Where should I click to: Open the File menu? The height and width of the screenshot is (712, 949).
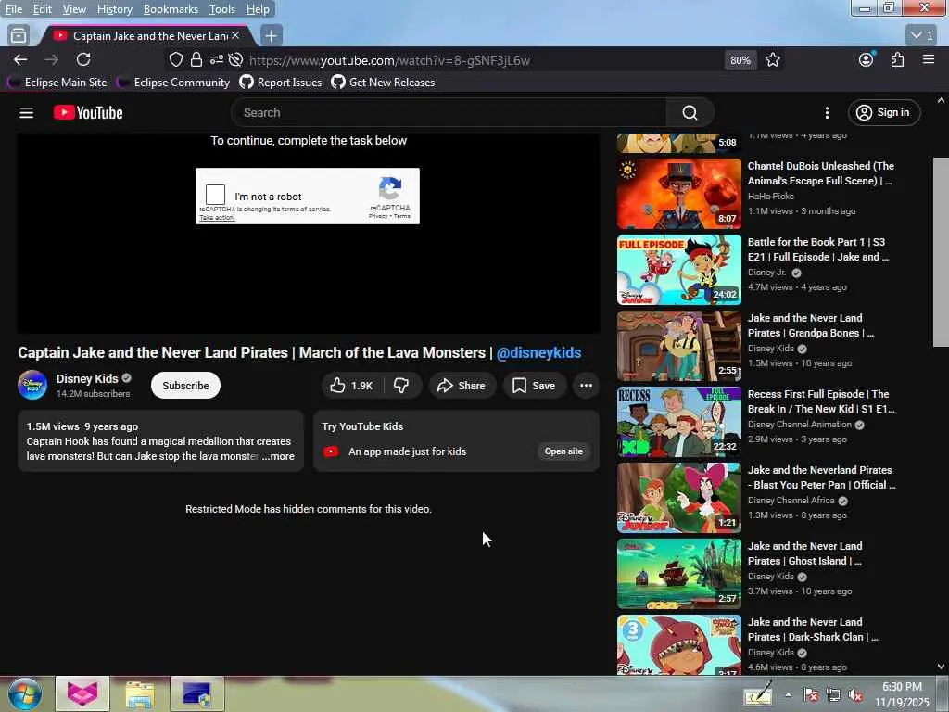[13, 9]
